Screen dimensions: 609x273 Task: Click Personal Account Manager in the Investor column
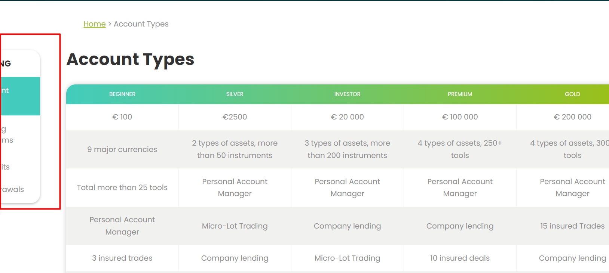tap(348, 187)
